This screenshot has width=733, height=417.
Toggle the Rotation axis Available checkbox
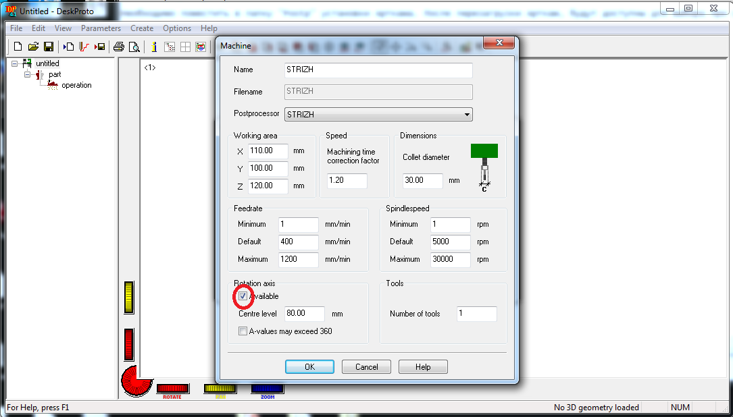coord(243,296)
